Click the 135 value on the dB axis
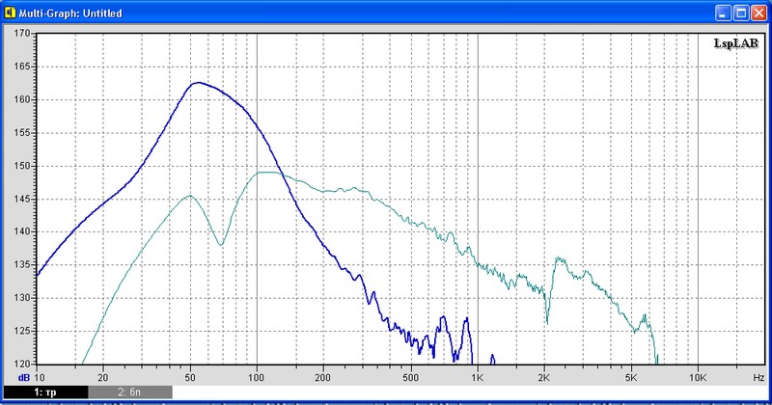 coord(22,265)
